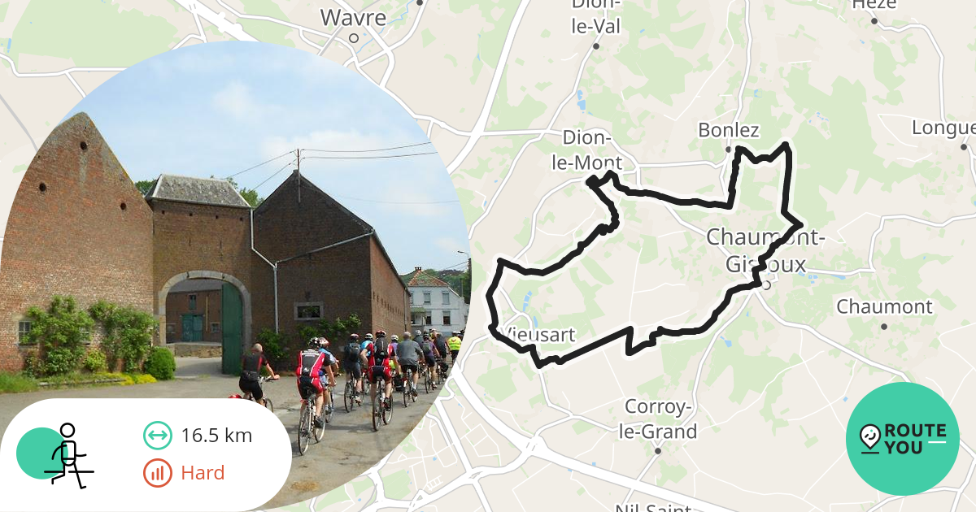
Task: Click the Wavre city label
Action: tap(353, 17)
